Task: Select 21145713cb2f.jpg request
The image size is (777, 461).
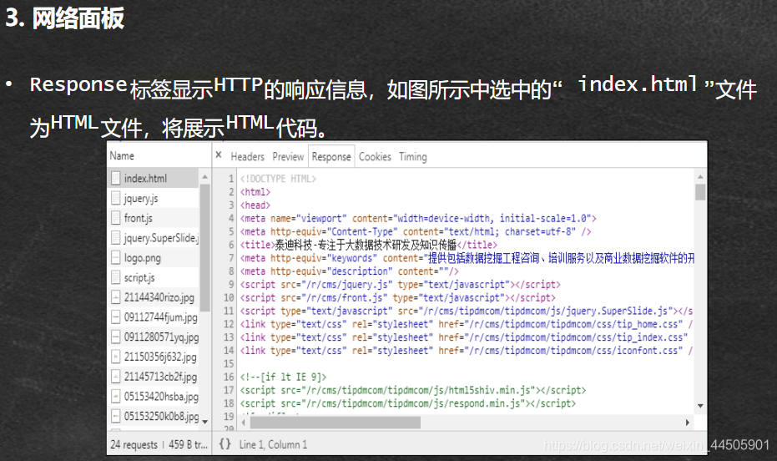Action: 153,377
